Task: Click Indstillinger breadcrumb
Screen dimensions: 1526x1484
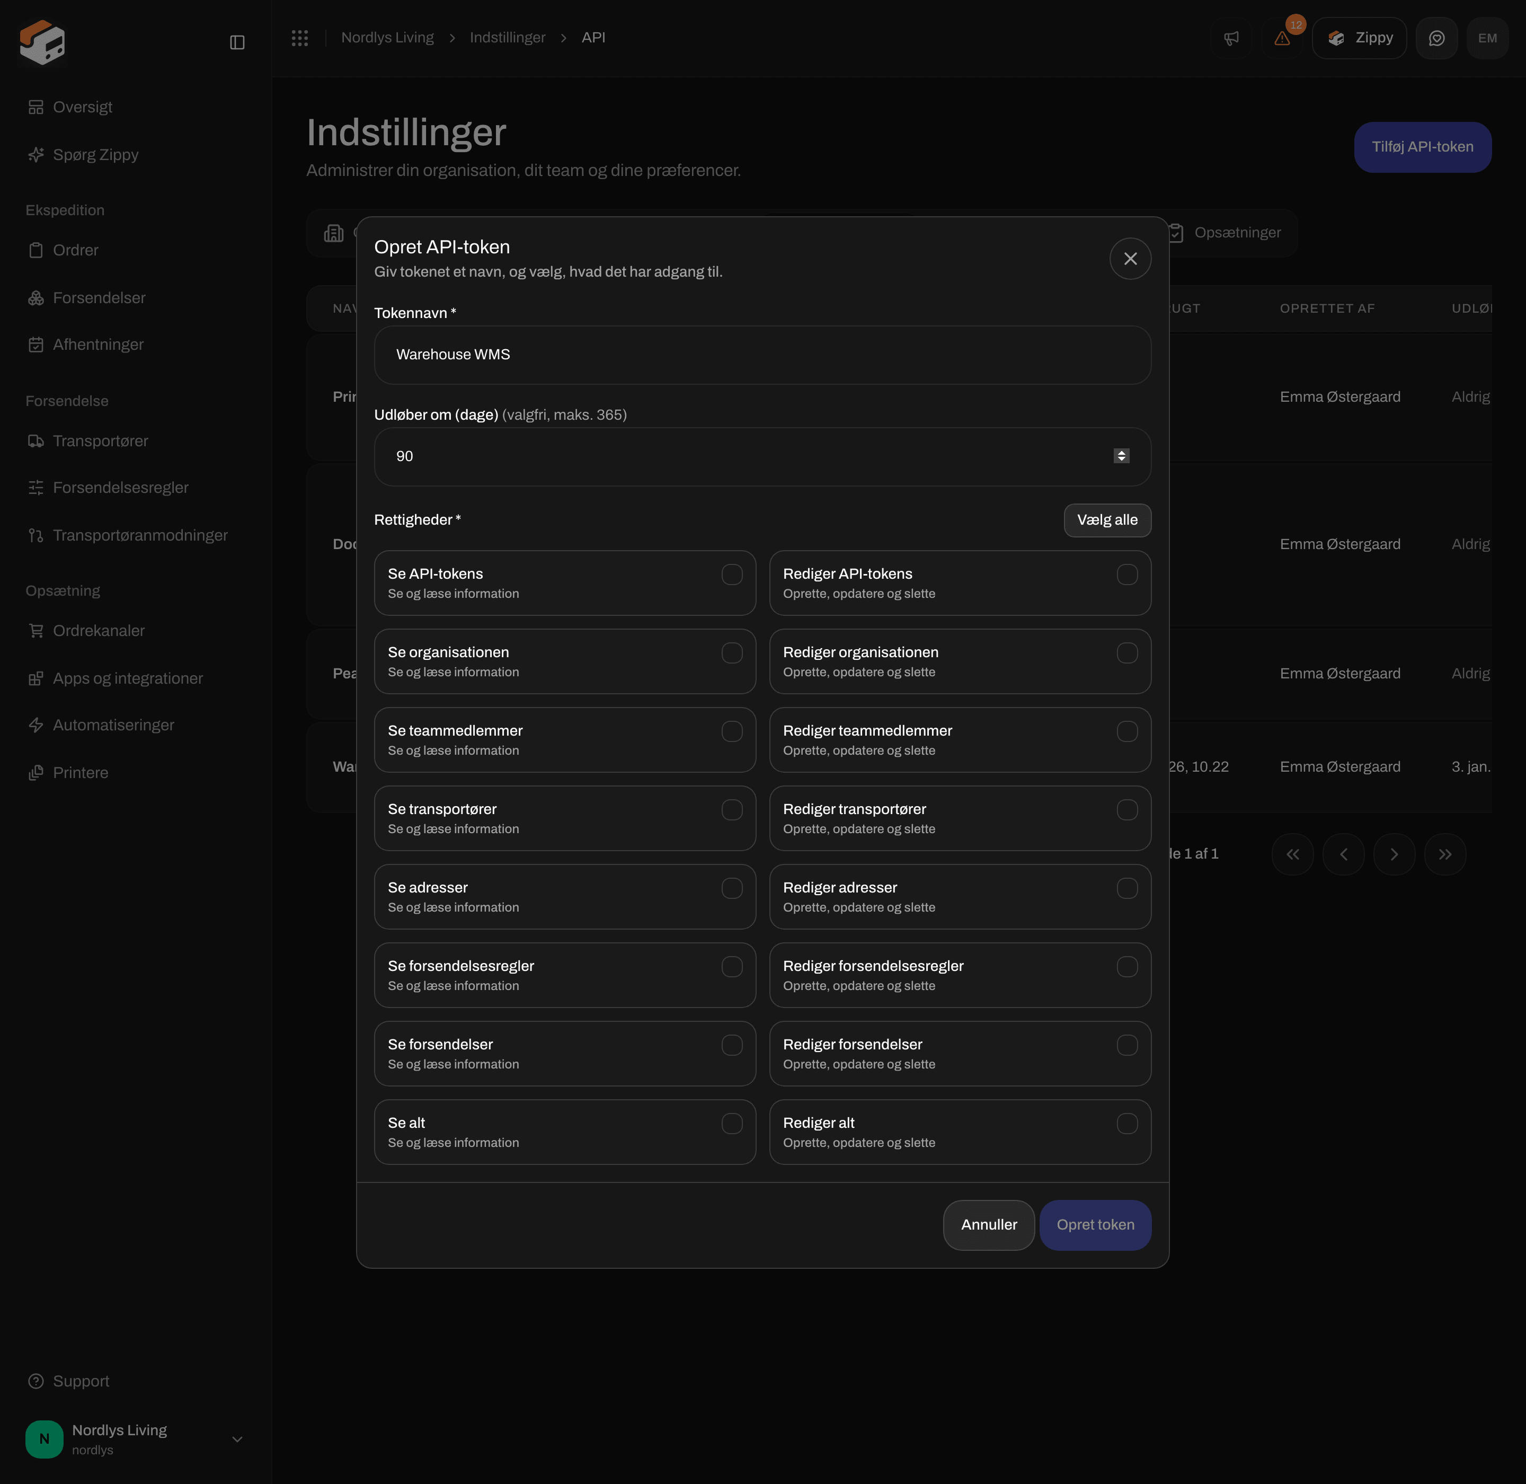Action: 508,38
